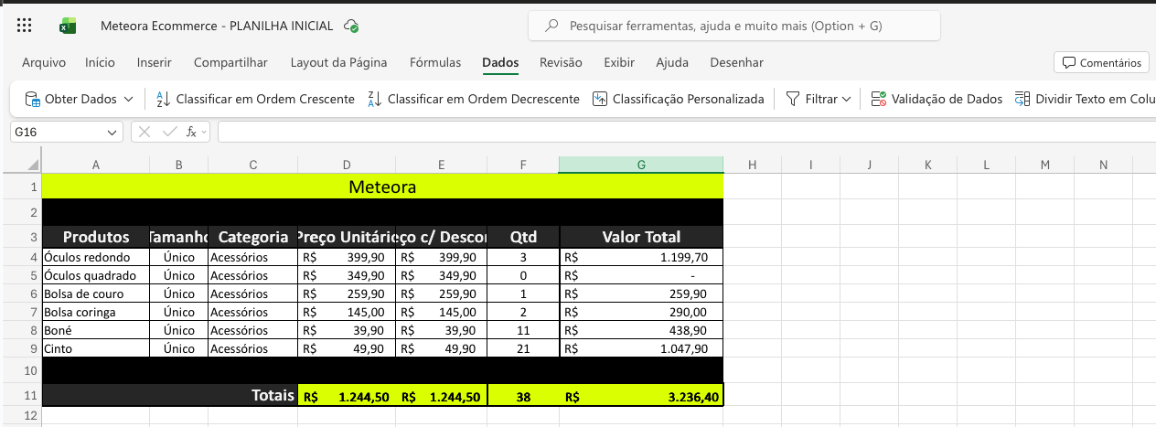The width and height of the screenshot is (1156, 427).
Task: Select the Bolsa coringa cell
Action: coord(96,312)
